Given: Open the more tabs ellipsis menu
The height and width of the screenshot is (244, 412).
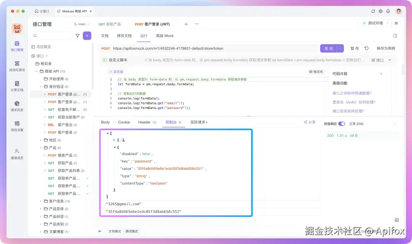Looking at the screenshot, I should 196,24.
